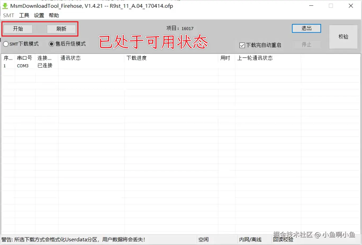362x245 pixels.
Task: Minimize the MsmDownloadTool window
Action: tap(311, 6)
